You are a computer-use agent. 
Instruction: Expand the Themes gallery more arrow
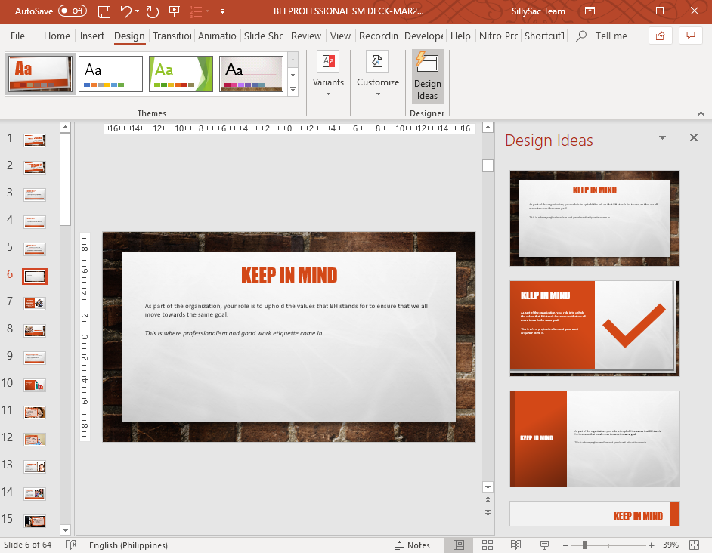(293, 90)
